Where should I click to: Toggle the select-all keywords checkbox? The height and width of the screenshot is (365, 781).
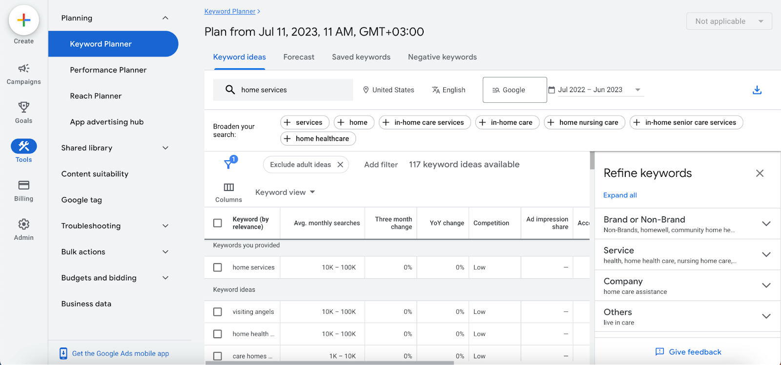tap(218, 223)
